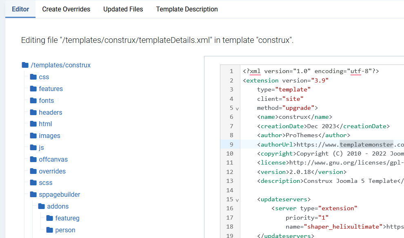Screen dimensions: 404x238
Task: Click the headers folder icon
Action: coord(33,113)
